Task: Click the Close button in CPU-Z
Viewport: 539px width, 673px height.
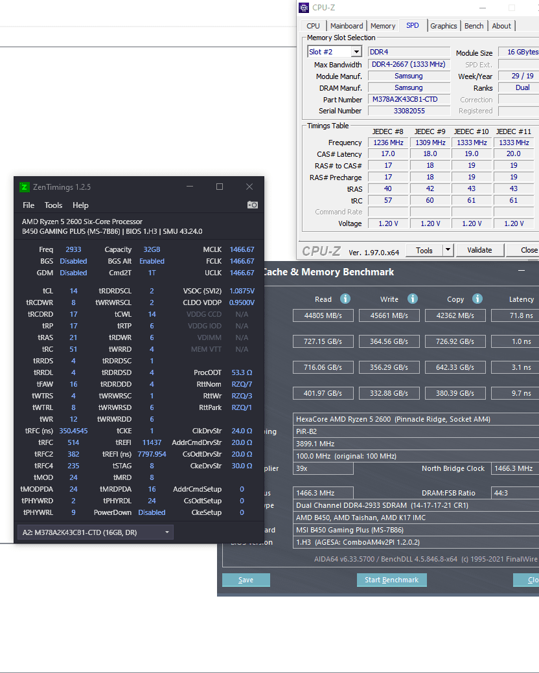Action: [x=523, y=250]
